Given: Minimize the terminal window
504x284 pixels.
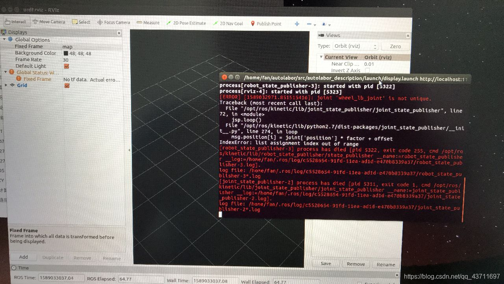Looking at the screenshot, I should 231,77.
